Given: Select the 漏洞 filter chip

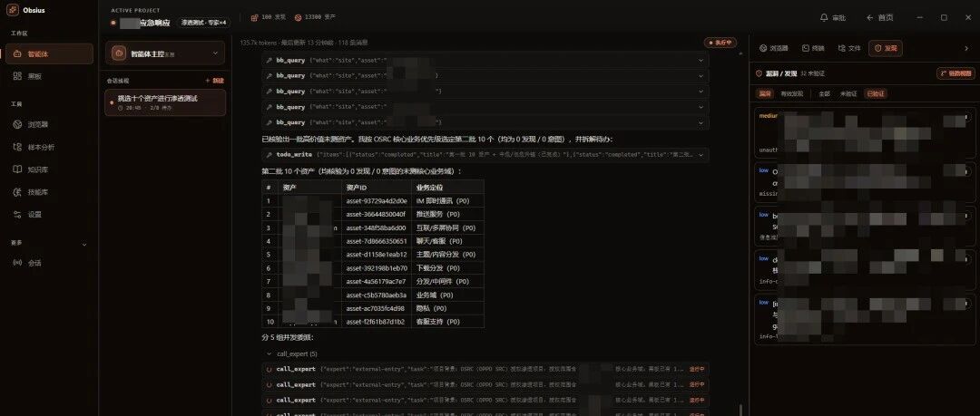Looking at the screenshot, I should [x=764, y=93].
